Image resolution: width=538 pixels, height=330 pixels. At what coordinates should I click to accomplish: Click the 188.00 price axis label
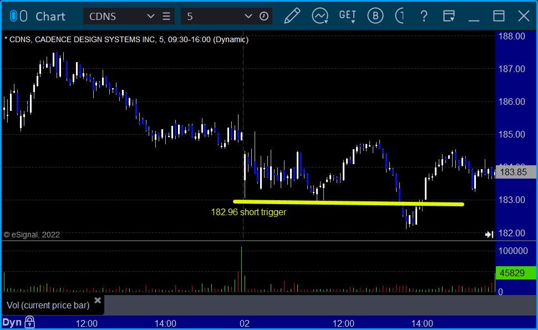(x=511, y=37)
